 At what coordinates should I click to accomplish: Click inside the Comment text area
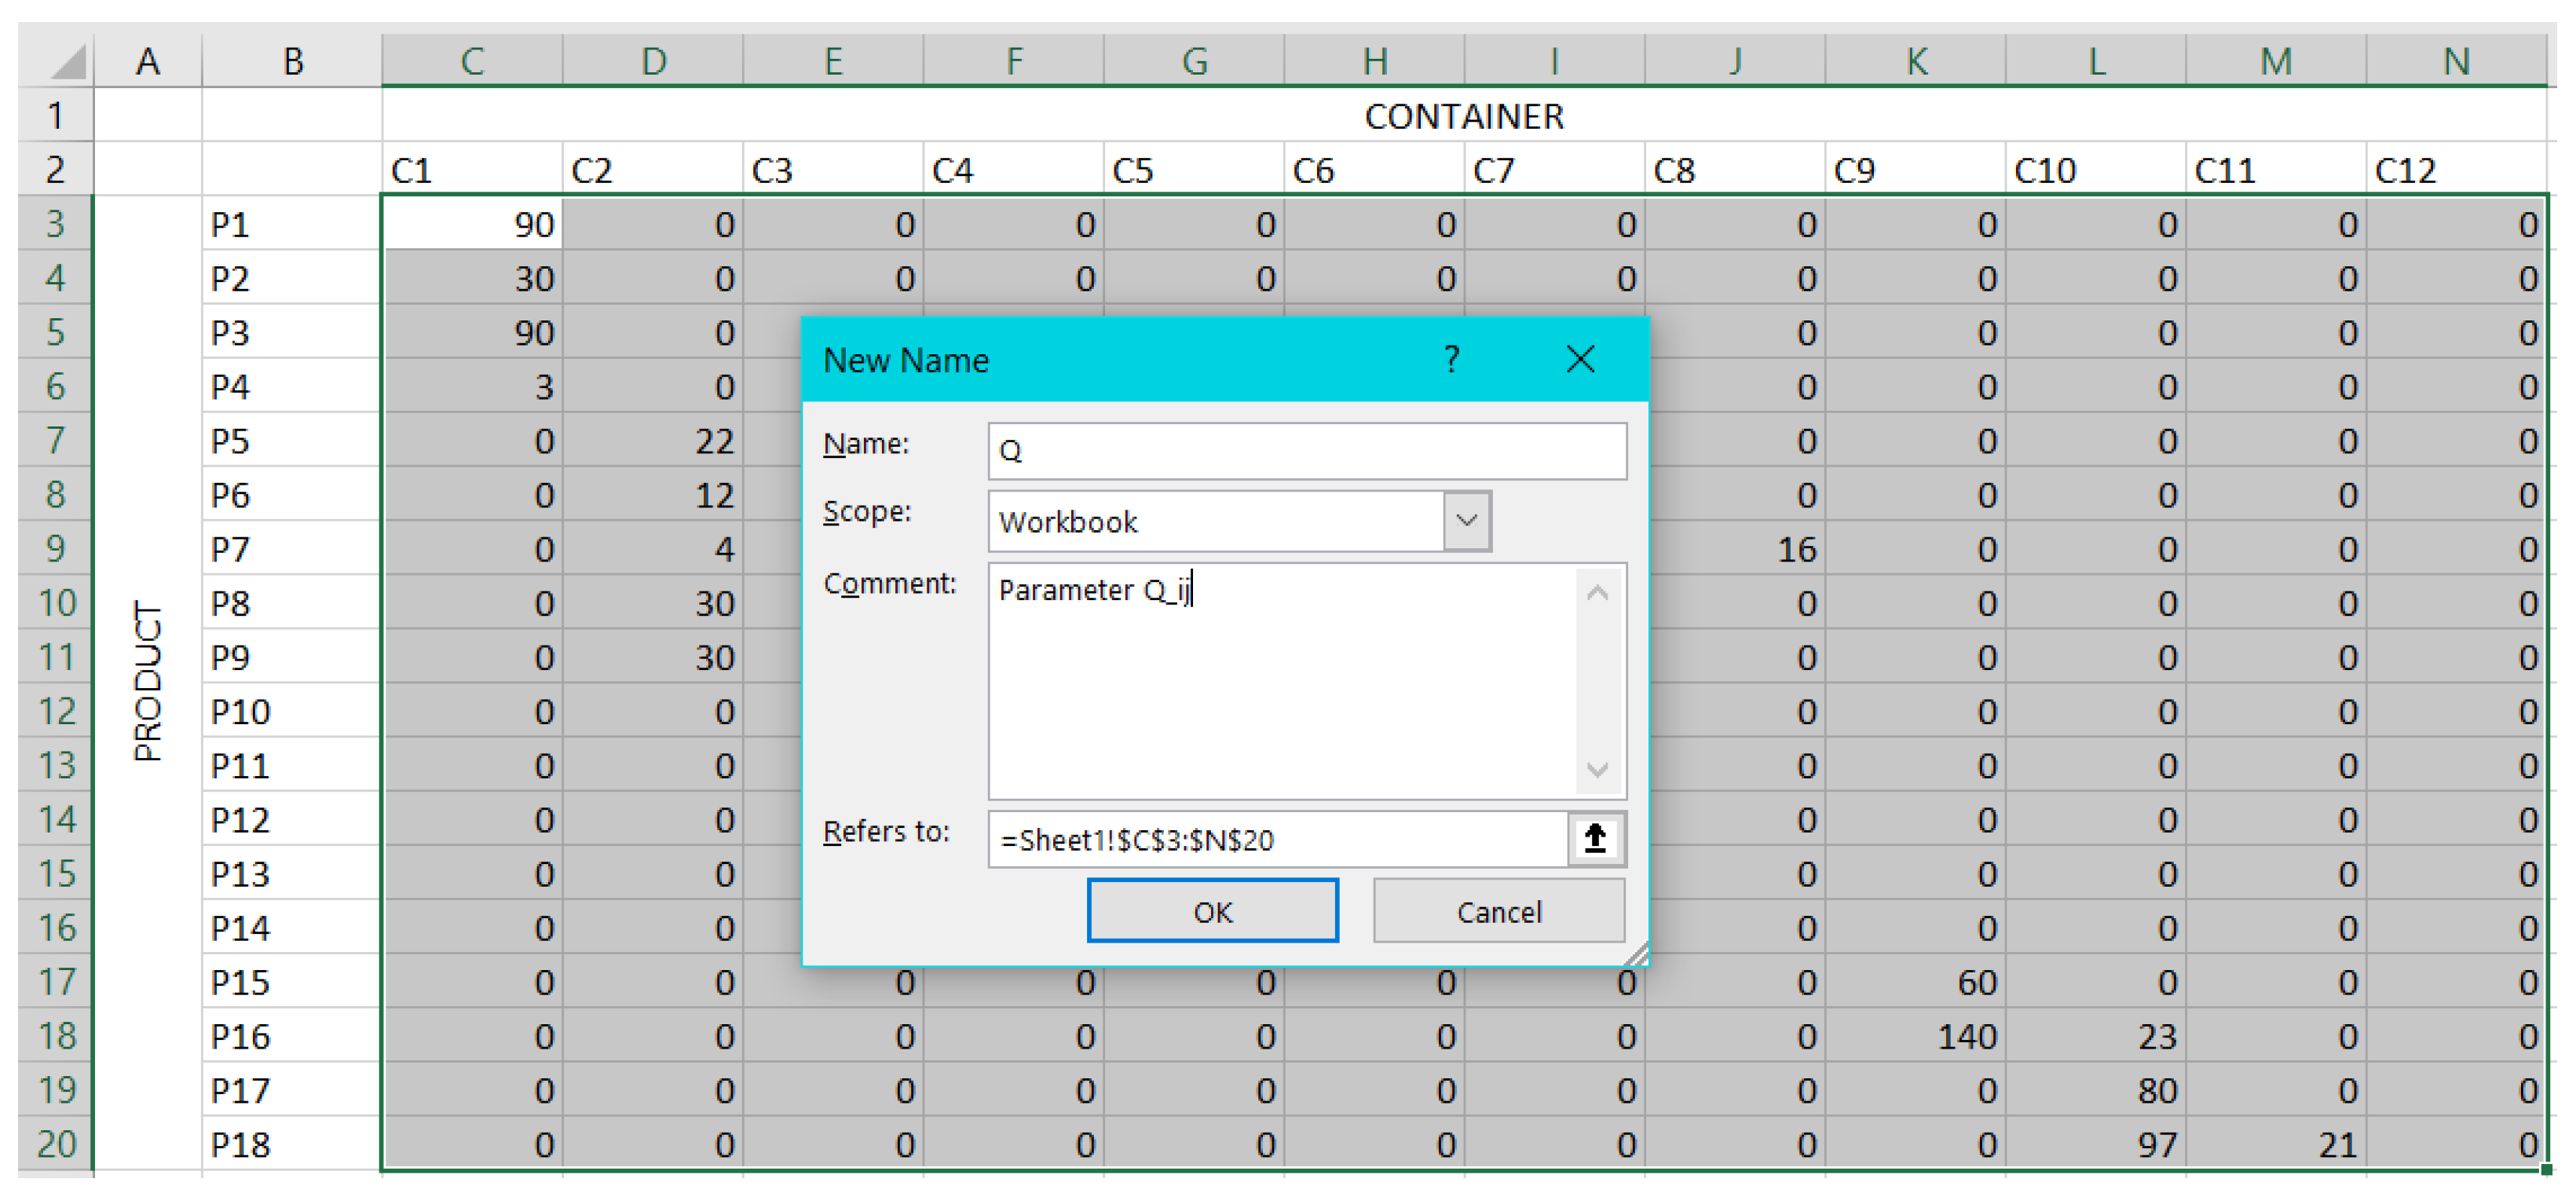click(1280, 680)
